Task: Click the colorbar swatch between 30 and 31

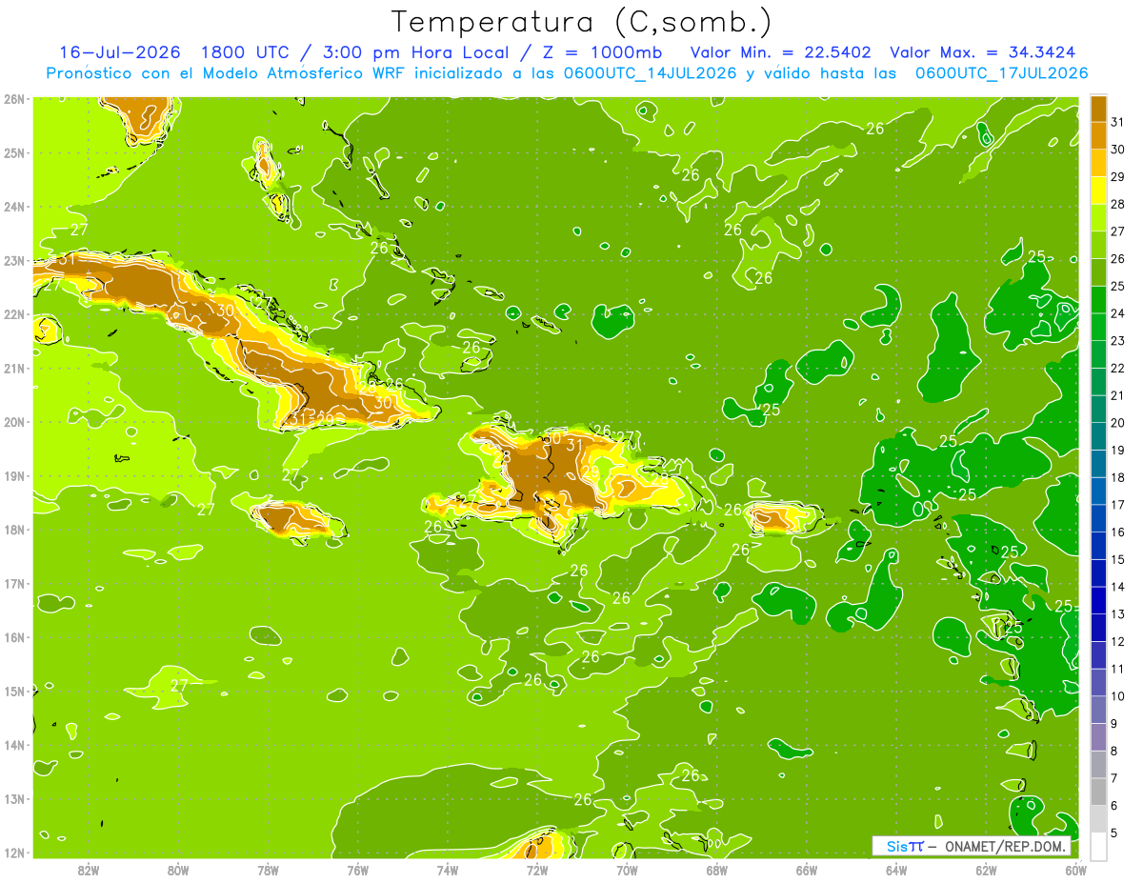Action: point(1099,136)
